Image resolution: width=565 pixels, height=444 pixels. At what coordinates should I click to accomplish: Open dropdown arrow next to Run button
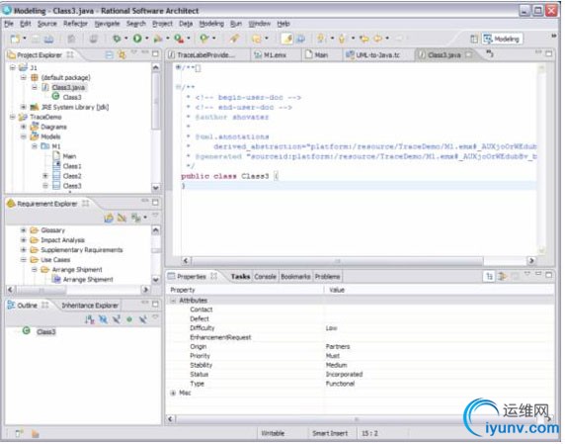click(x=147, y=39)
